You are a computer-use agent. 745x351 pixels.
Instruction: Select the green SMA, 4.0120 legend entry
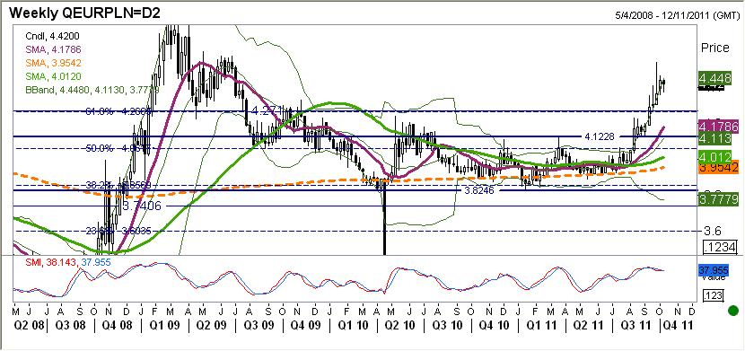click(52, 76)
